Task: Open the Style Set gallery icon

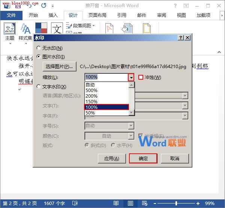Action: (x=25, y=28)
